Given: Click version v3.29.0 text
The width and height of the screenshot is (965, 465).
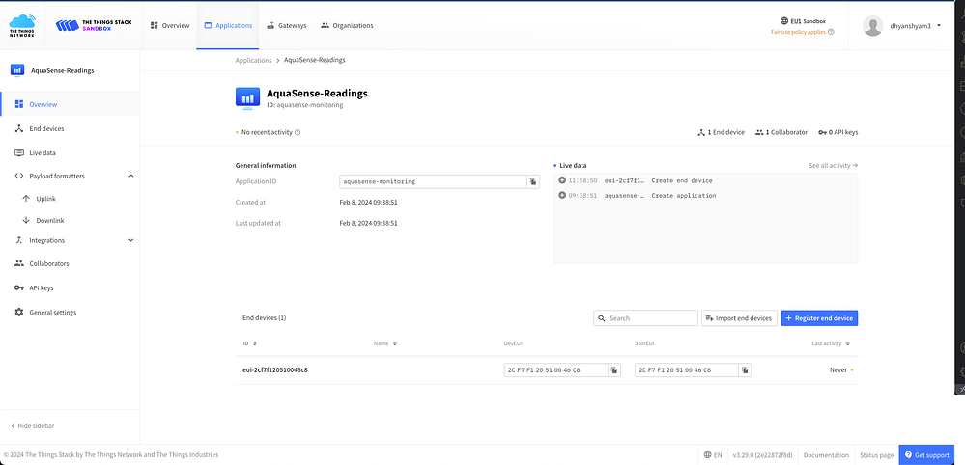Looking at the screenshot, I should [762, 455].
